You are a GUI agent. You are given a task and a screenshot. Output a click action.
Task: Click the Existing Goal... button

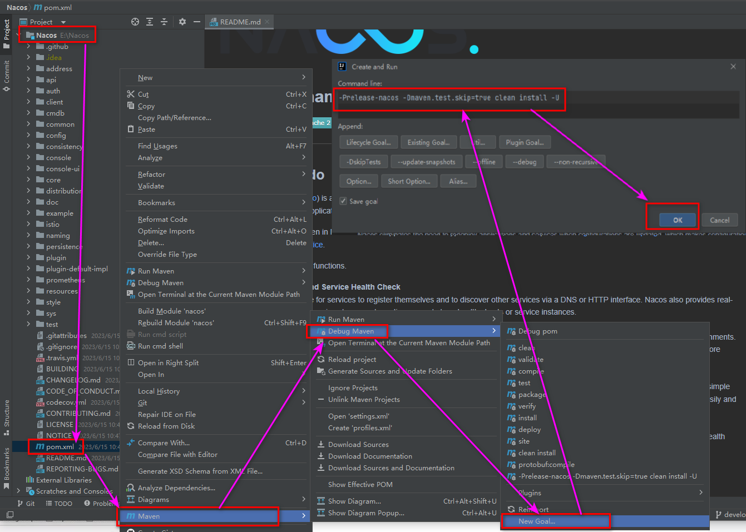pyautogui.click(x=428, y=142)
